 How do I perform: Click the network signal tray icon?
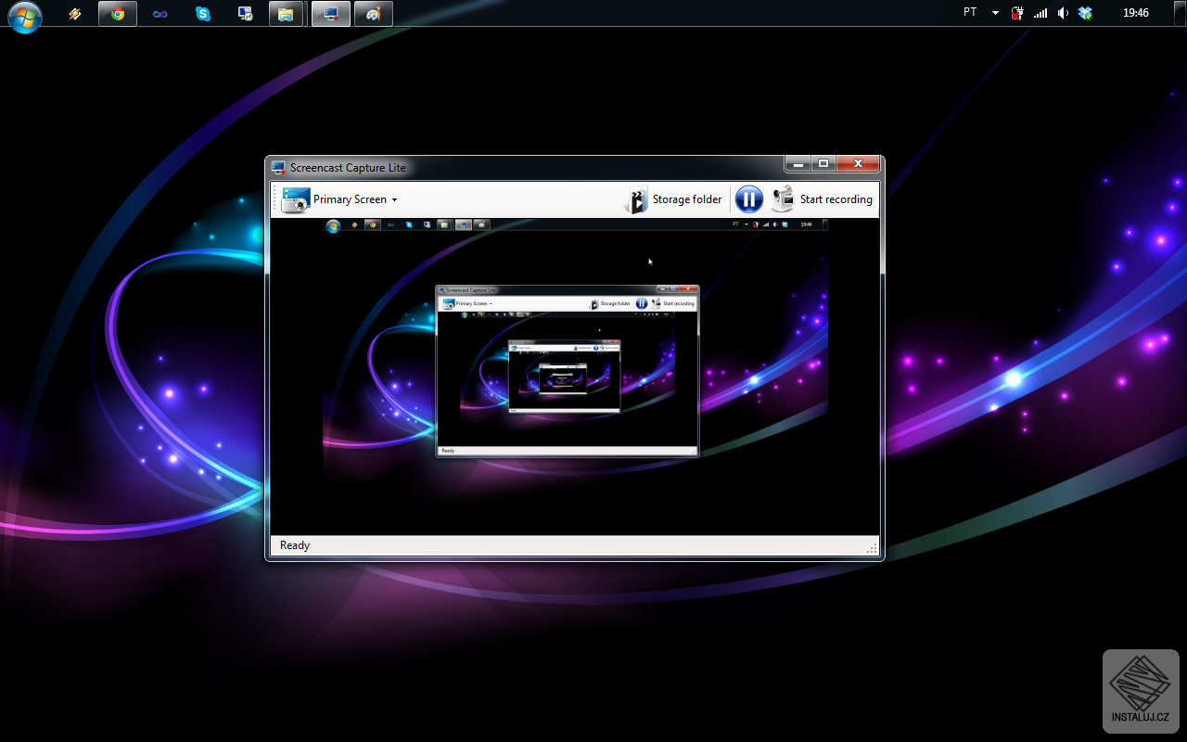pyautogui.click(x=1040, y=13)
